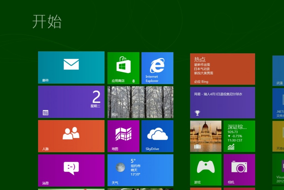
Task: Check the 天气 weather tile for 纽约市
Action: (140, 170)
